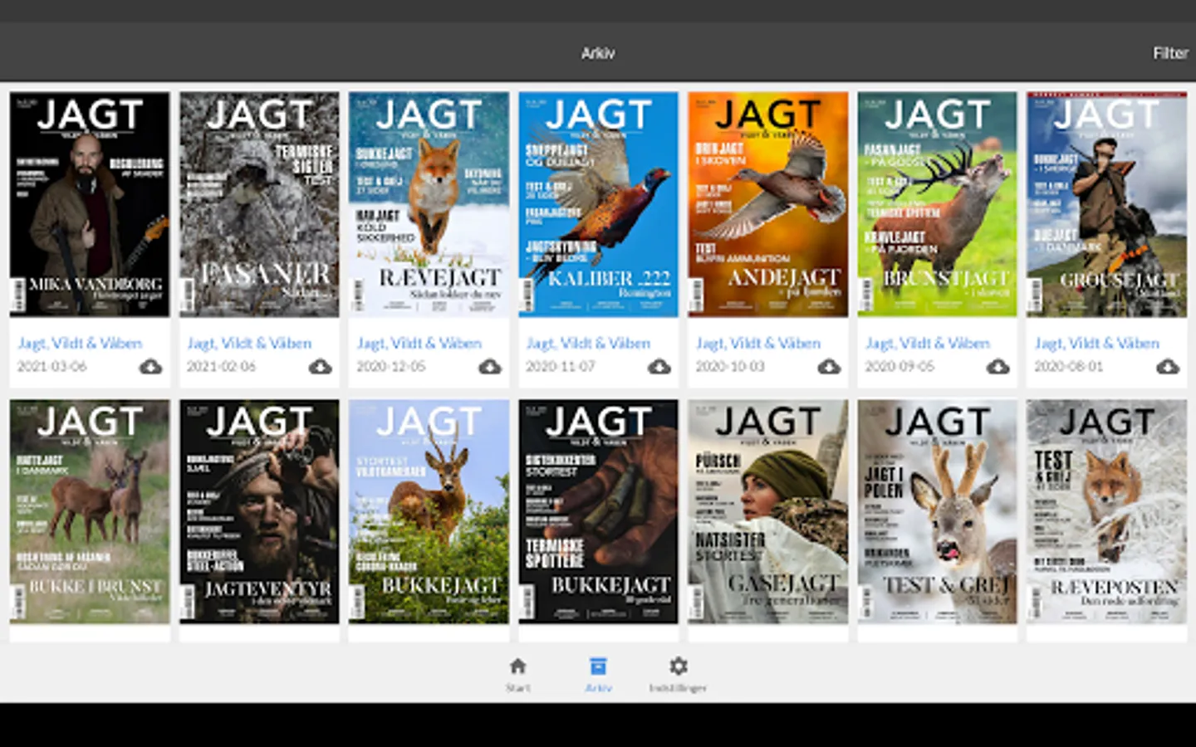The width and height of the screenshot is (1196, 747).
Task: Click the title link above date 2021-02-06
Action: [249, 343]
